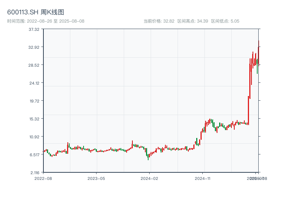Click the 600113.SH 周K线图 chart title
287x215 pixels.
coord(36,13)
